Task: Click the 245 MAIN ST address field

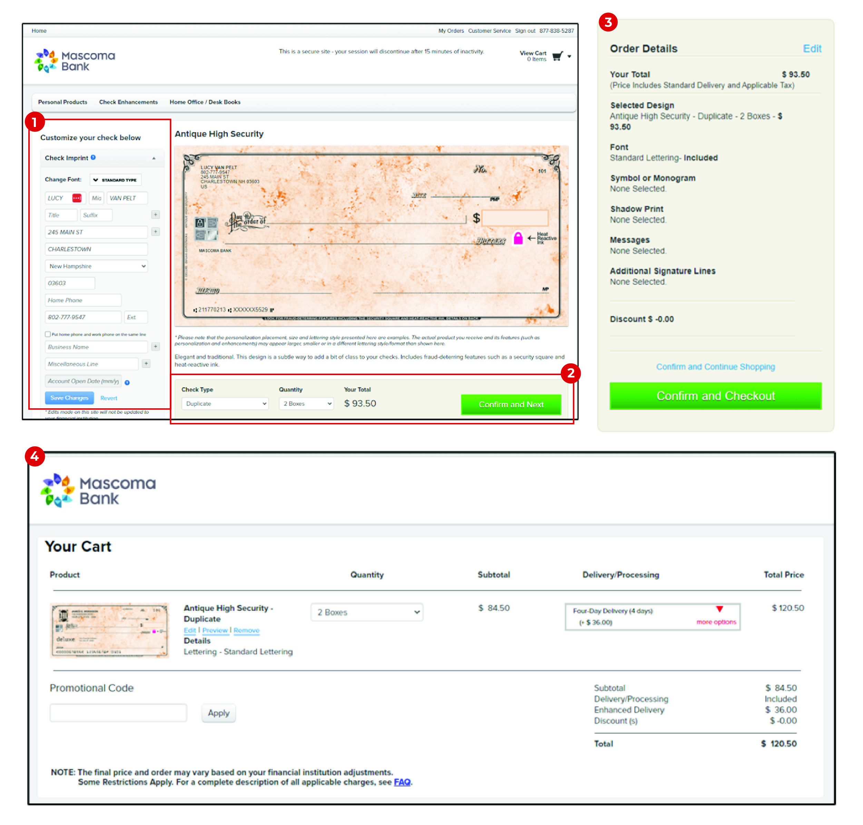Action: 96,232
